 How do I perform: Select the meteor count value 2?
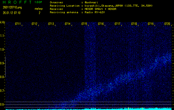[39, 13]
